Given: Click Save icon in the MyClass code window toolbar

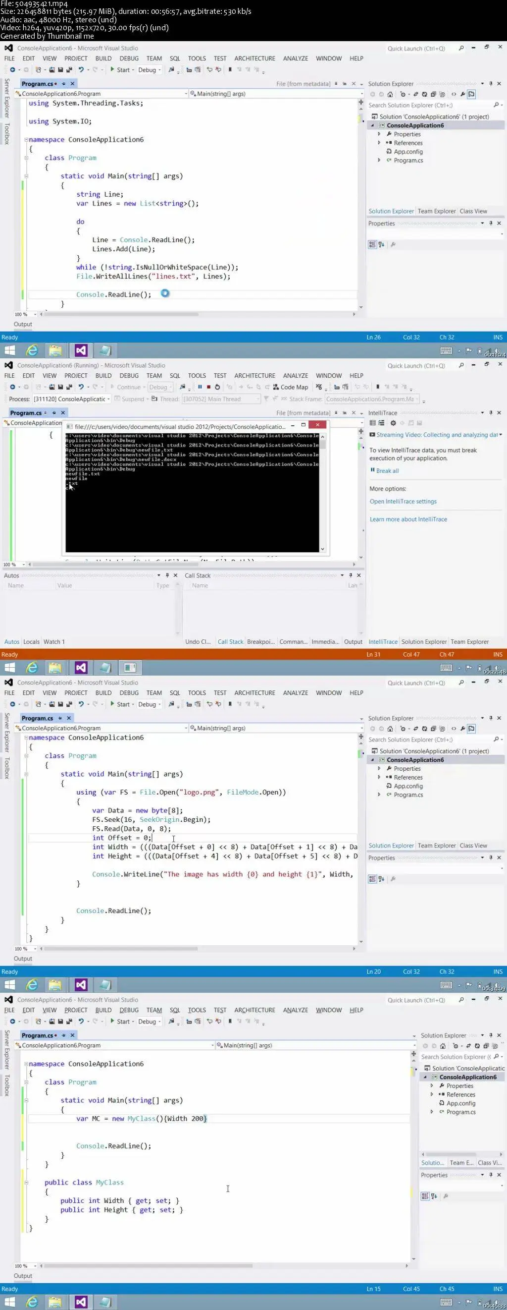Looking at the screenshot, I should pos(60,1021).
